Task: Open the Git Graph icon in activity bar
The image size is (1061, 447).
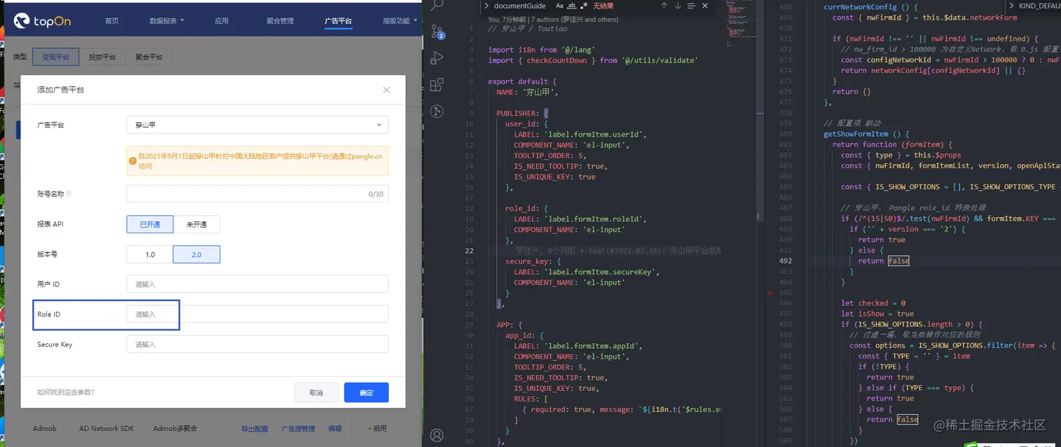Action: click(x=436, y=111)
